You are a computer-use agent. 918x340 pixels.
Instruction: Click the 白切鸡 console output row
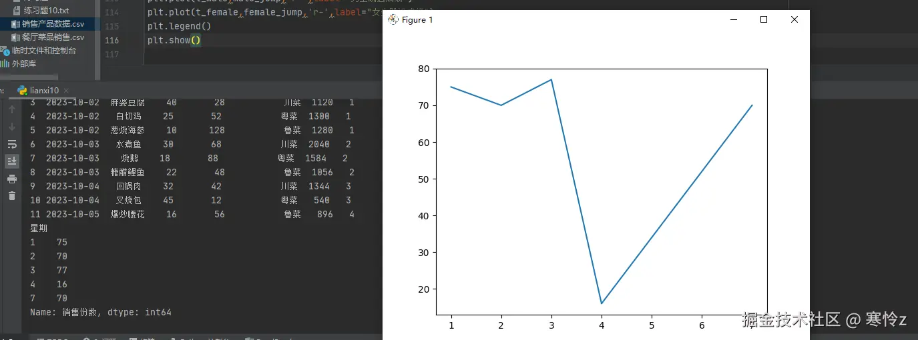click(x=191, y=117)
